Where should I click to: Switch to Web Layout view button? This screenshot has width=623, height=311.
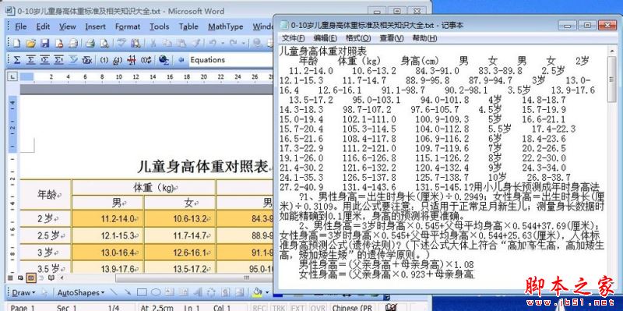click(x=20, y=277)
